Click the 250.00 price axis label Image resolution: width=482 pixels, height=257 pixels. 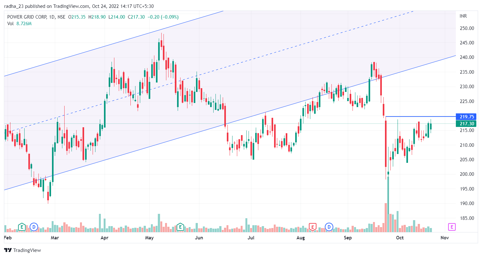(x=467, y=28)
